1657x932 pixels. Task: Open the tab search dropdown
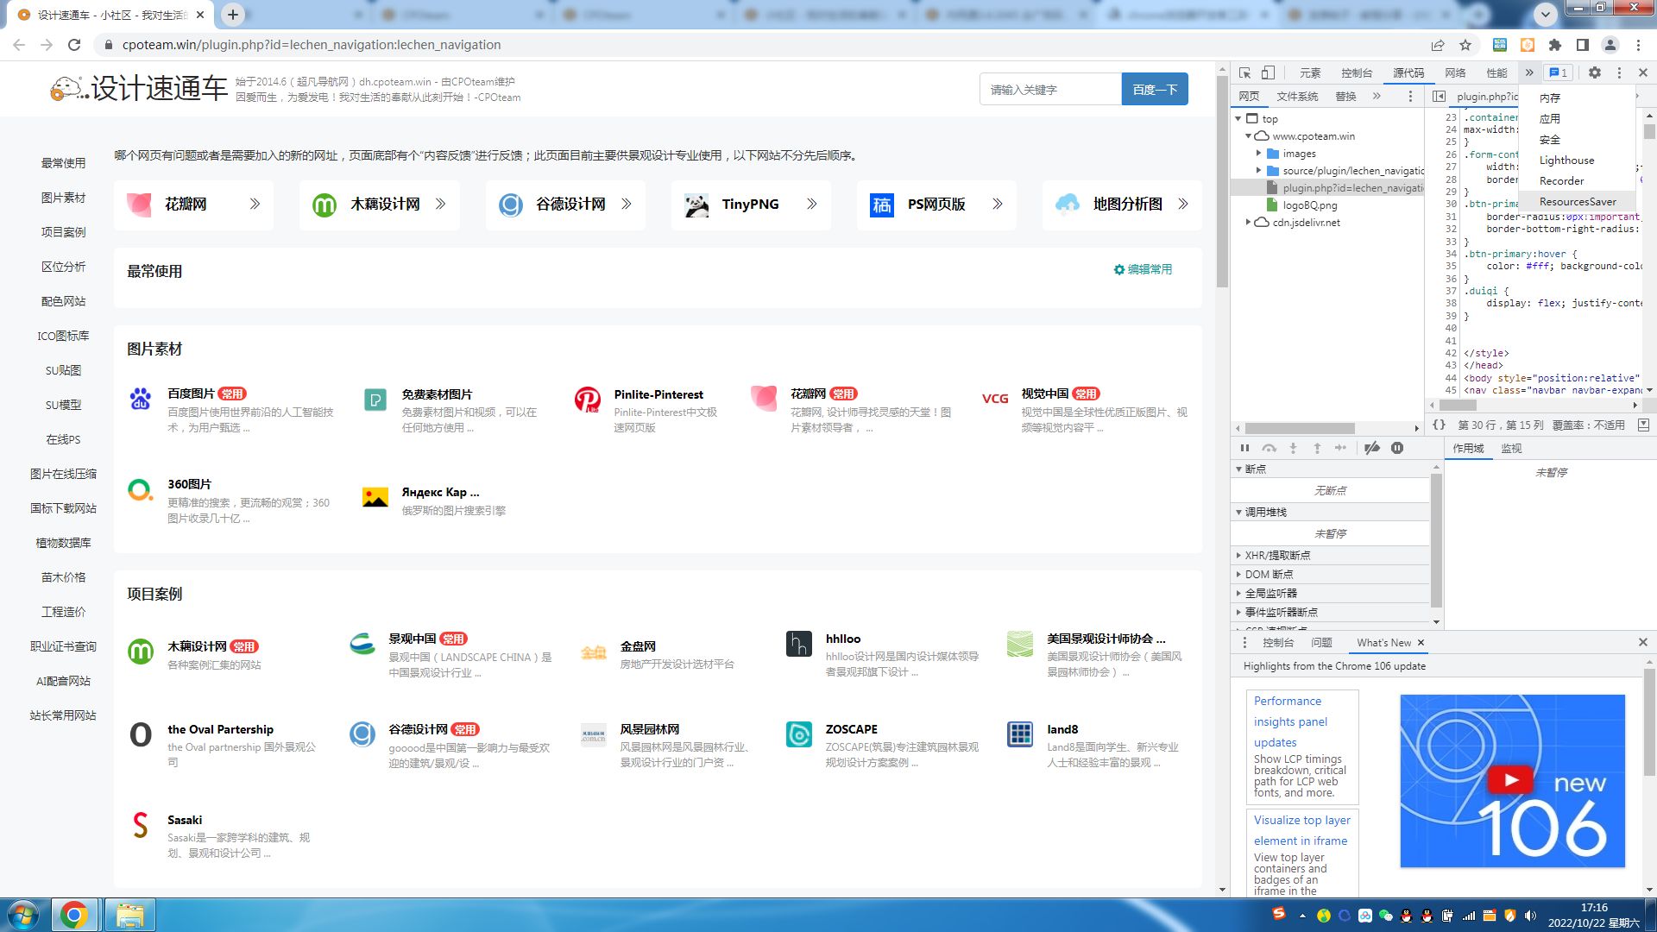1546,14
